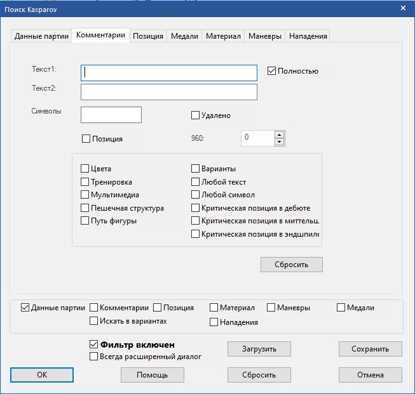The height and width of the screenshot is (394, 415).
Task: Go to the Маневры tab
Action: click(x=264, y=36)
